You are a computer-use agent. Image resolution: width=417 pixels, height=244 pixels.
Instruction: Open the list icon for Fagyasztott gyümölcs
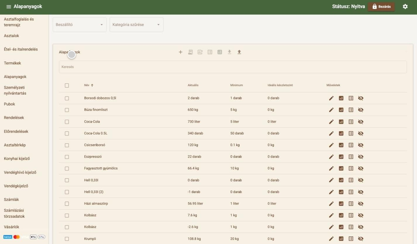[x=351, y=168]
